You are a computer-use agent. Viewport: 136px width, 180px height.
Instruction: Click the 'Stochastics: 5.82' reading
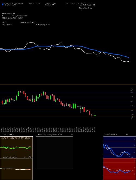8,14
